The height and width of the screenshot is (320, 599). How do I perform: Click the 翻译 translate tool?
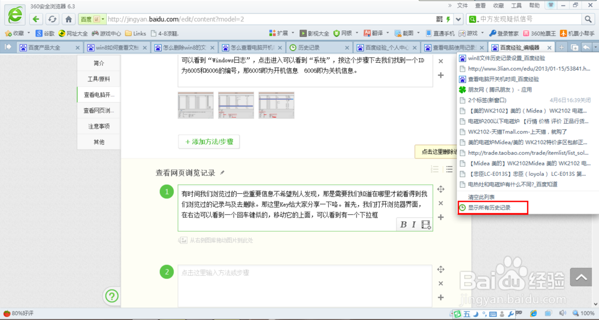[x=374, y=33]
